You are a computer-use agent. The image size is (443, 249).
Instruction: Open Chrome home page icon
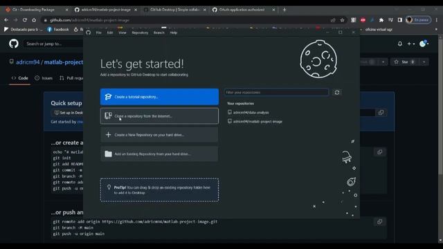coord(34,20)
